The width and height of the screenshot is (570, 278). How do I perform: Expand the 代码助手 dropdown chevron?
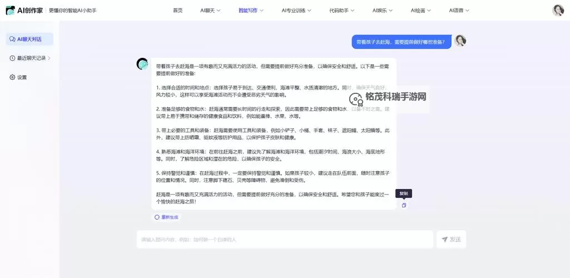pyautogui.click(x=352, y=11)
